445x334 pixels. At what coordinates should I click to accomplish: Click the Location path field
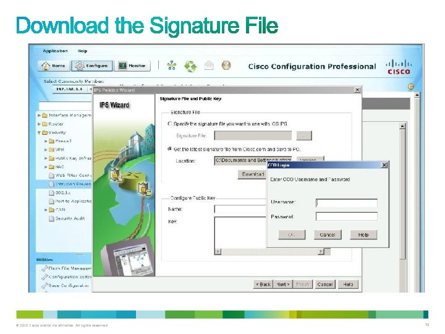(253, 161)
